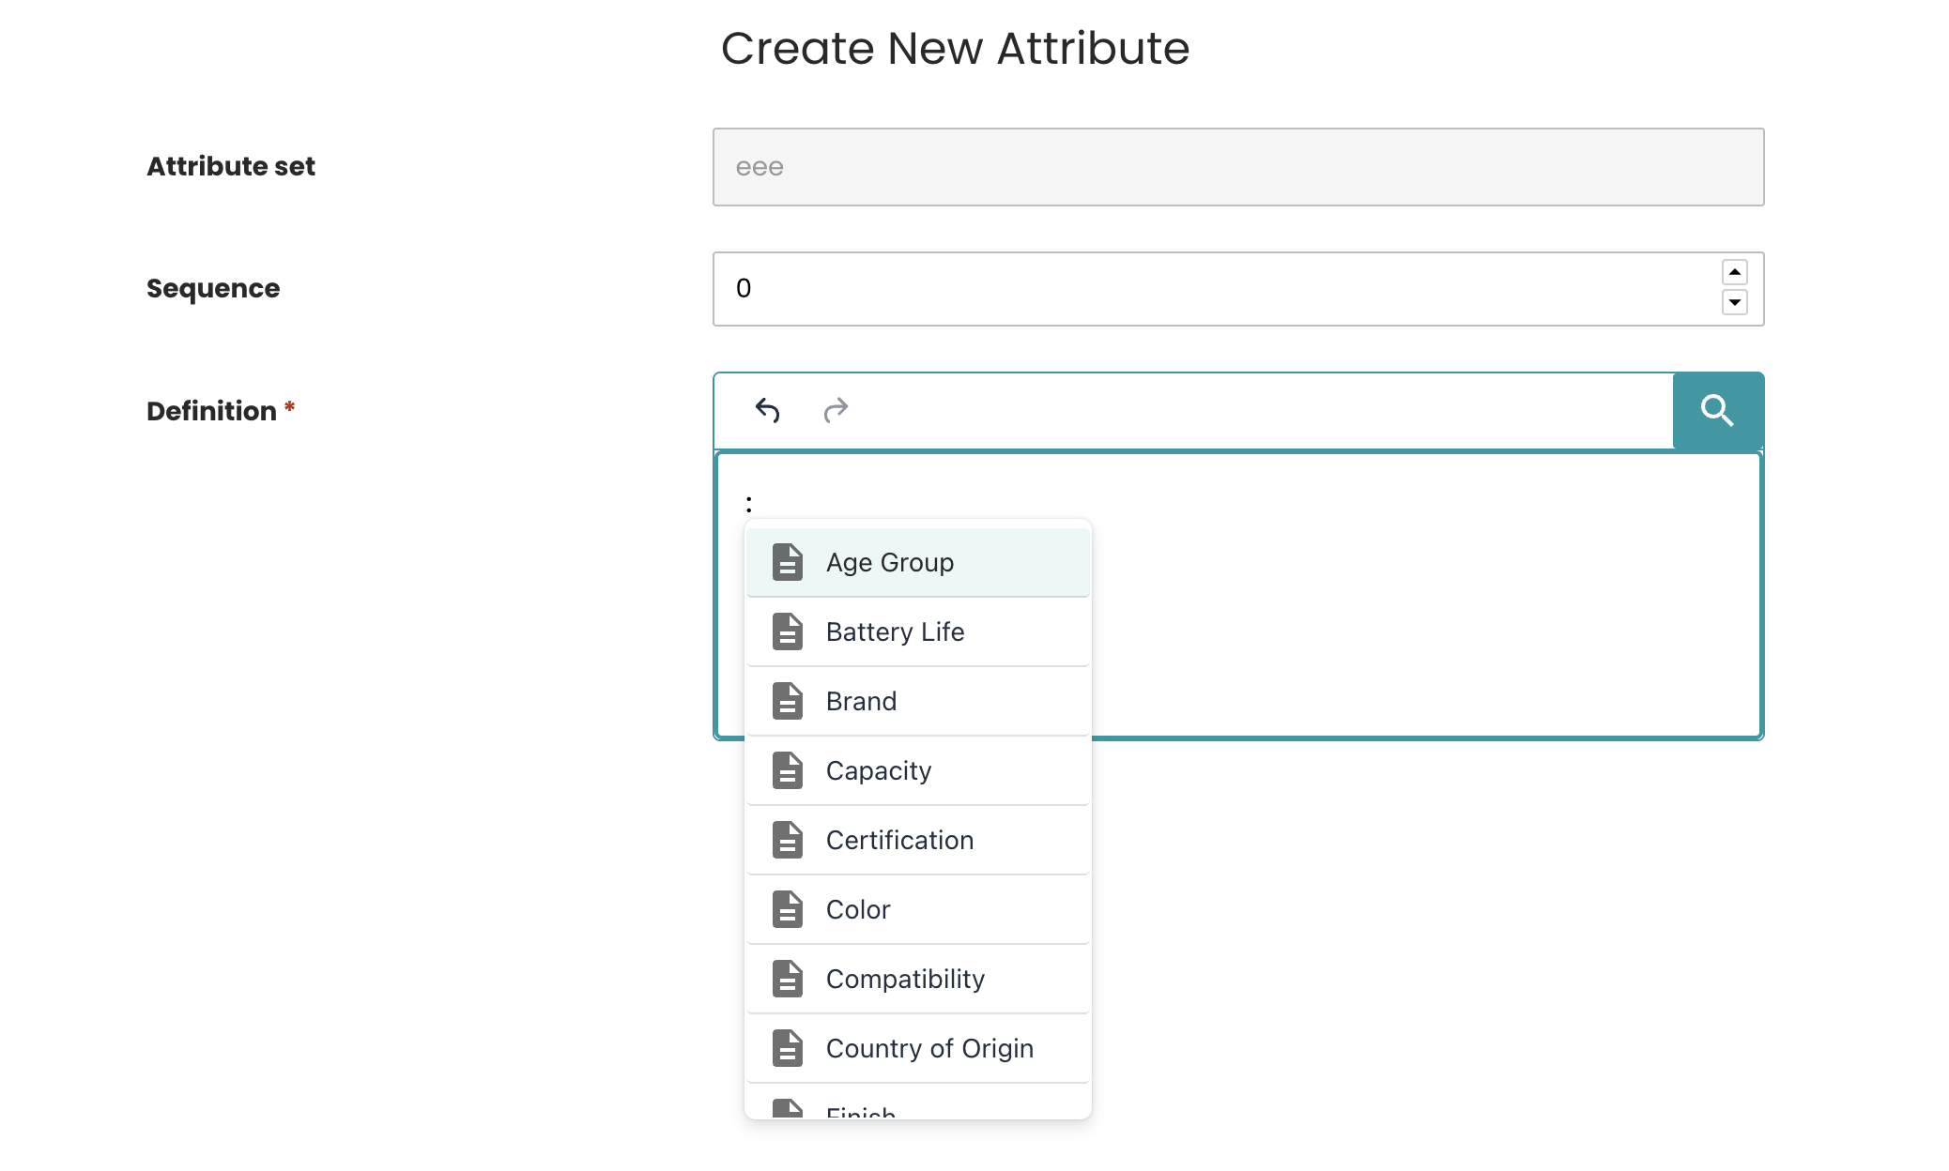The width and height of the screenshot is (1949, 1171).
Task: Select Capacity from the suggestion list
Action: pos(879,770)
